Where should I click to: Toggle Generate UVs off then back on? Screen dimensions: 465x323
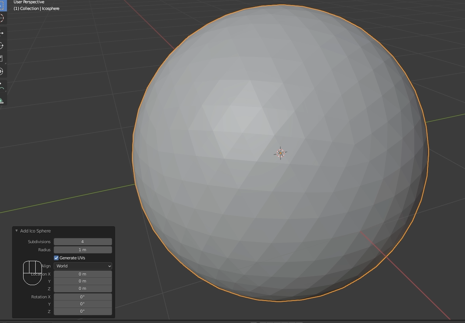pos(56,258)
